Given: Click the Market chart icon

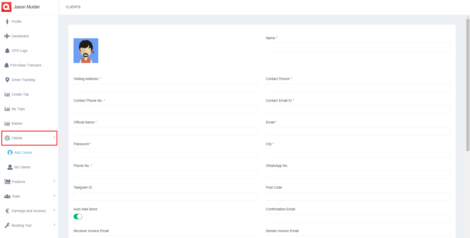Looking at the screenshot, I should pyautogui.click(x=7, y=123).
